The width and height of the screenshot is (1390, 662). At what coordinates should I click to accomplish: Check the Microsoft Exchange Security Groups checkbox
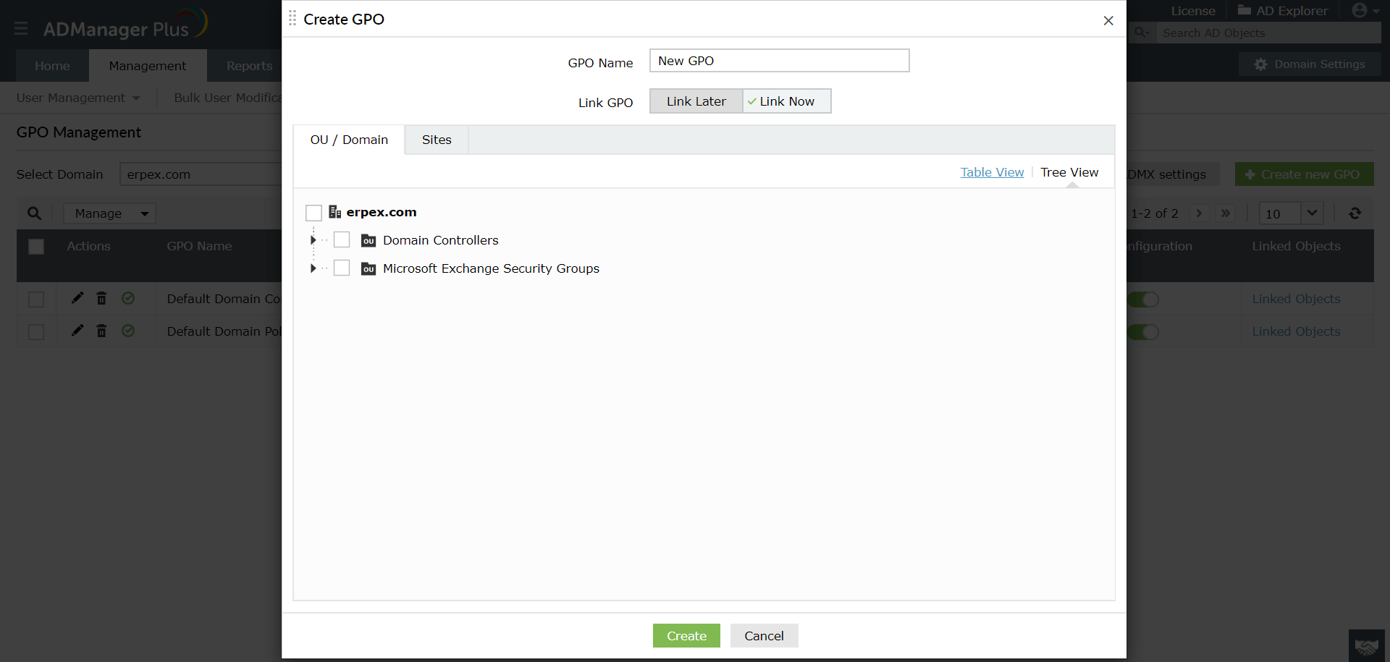click(342, 268)
